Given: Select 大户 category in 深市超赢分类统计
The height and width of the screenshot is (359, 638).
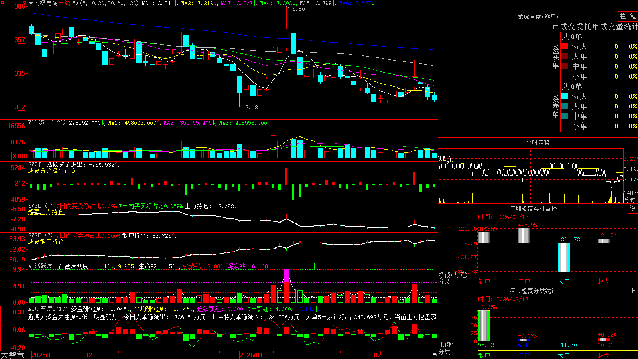Looking at the screenshot, I should coord(564,355).
